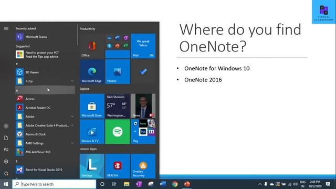Open Chrome on taskbar
336x189 pixels.
[175, 184]
